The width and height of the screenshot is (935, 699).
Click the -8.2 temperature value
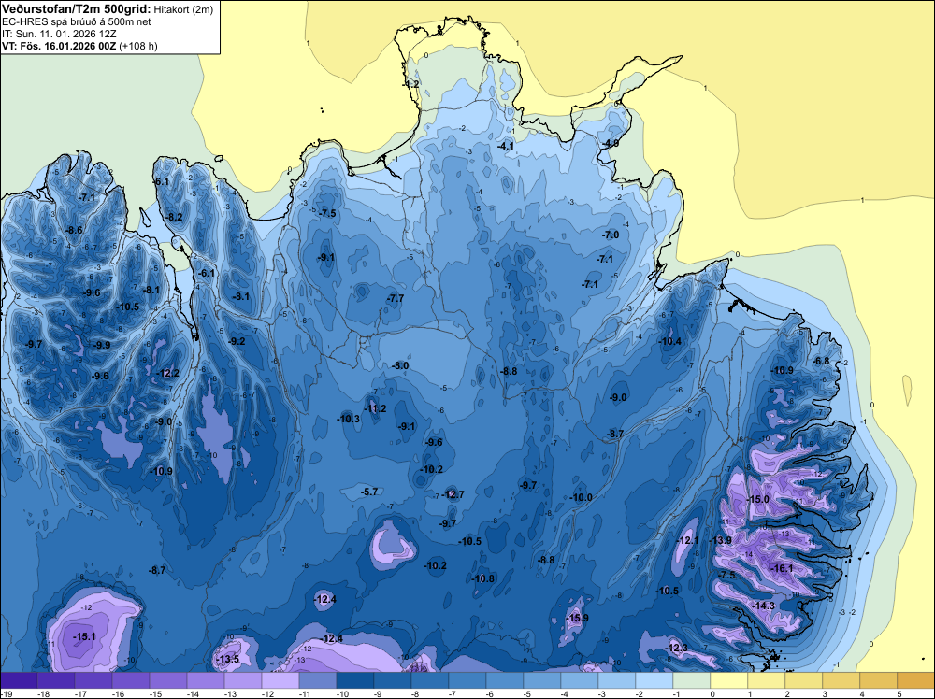click(174, 217)
